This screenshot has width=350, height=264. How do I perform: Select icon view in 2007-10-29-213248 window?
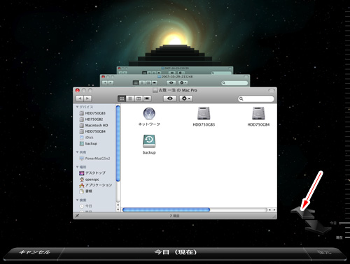(x=136, y=82)
